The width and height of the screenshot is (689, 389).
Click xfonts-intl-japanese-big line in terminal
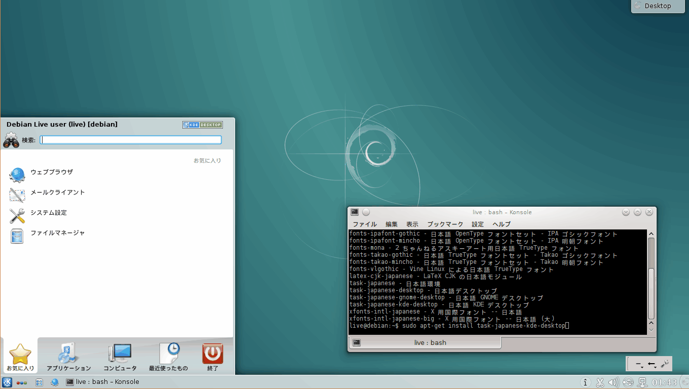pyautogui.click(x=452, y=319)
